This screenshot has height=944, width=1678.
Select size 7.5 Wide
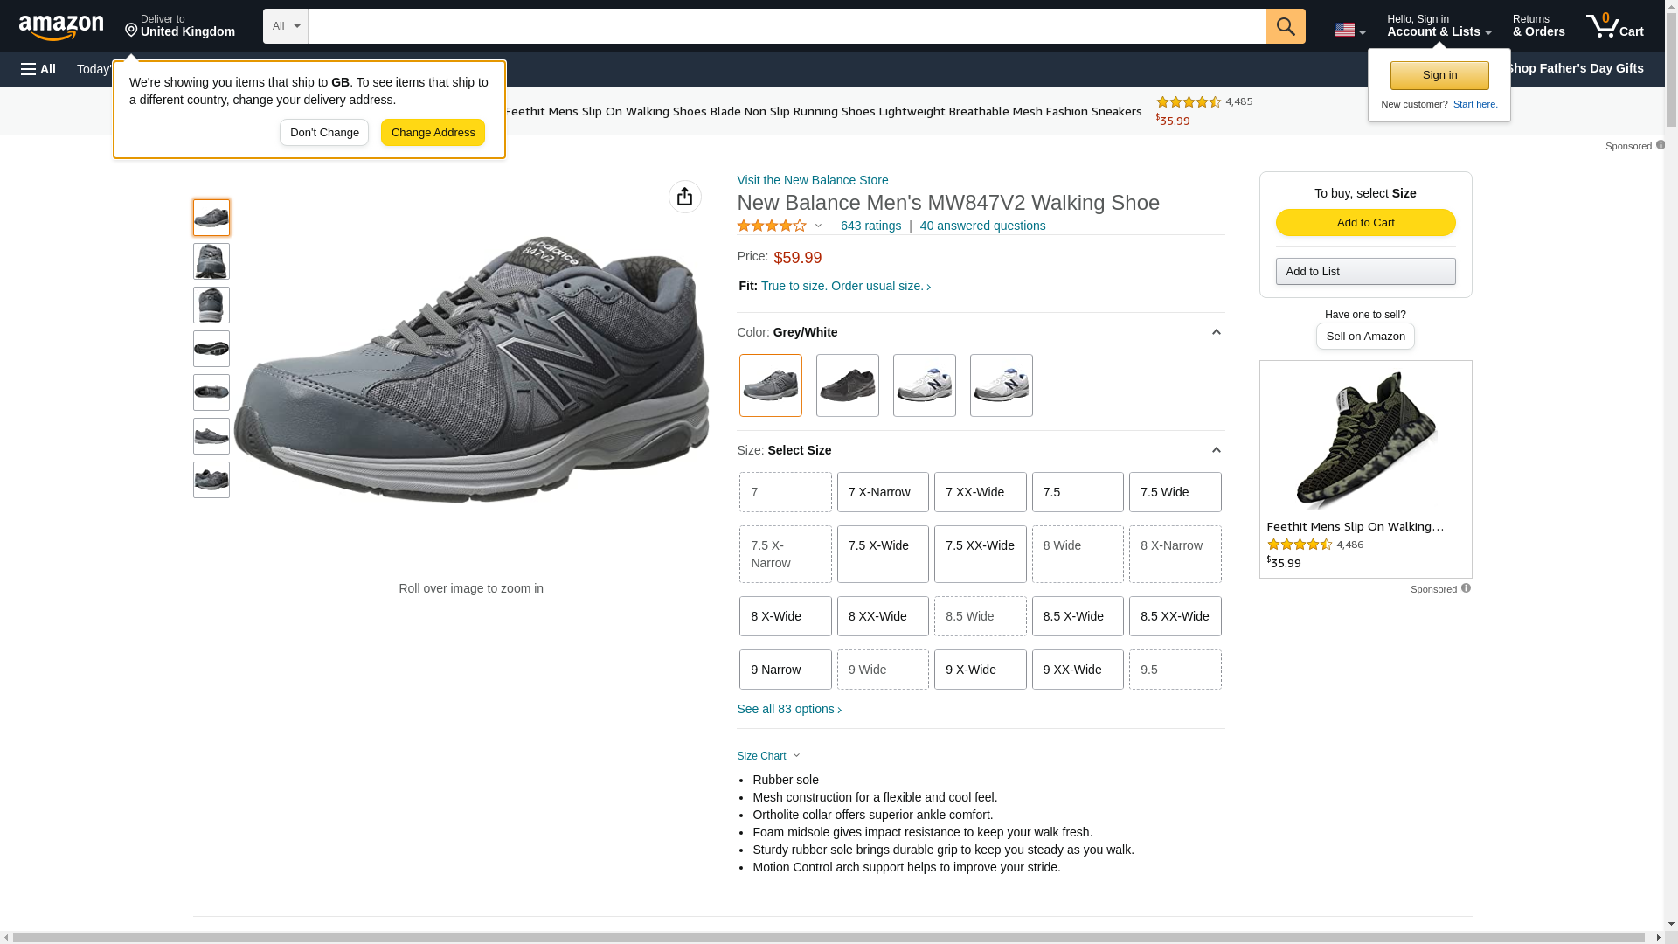pyautogui.click(x=1175, y=492)
